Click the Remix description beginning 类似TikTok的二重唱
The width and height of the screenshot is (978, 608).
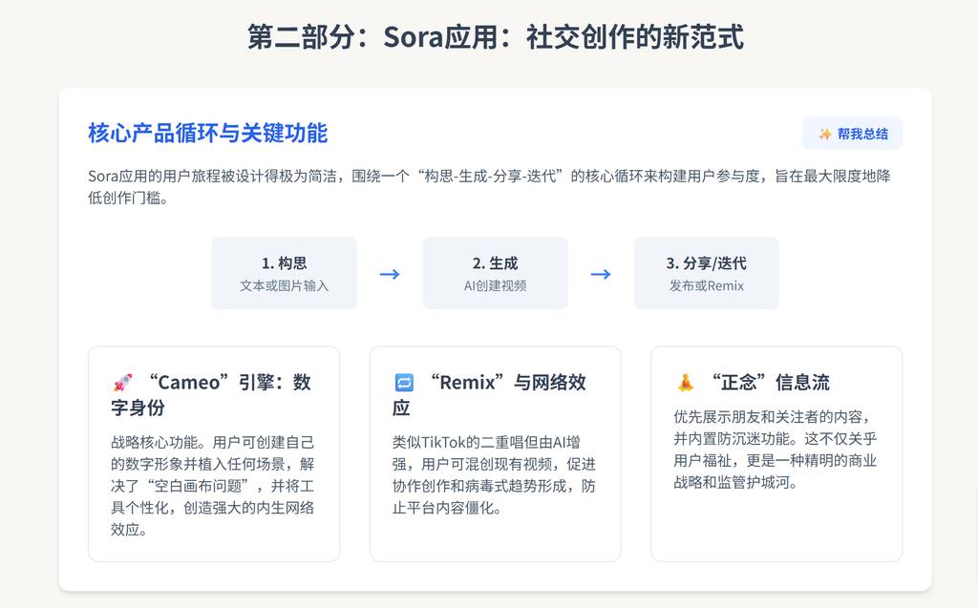click(x=494, y=474)
